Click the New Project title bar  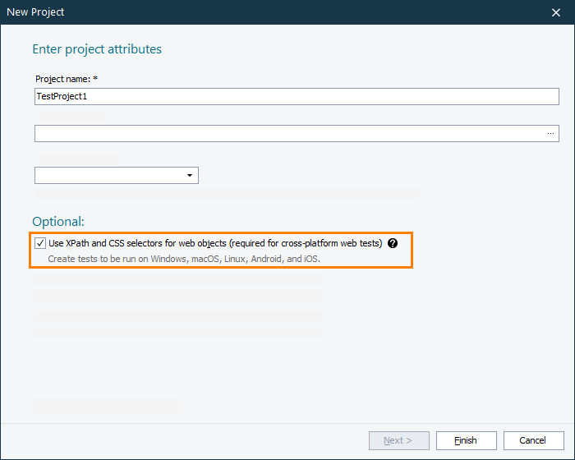(246, 12)
